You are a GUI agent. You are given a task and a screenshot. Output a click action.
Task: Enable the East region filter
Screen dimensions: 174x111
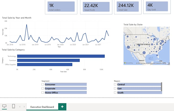(115, 88)
